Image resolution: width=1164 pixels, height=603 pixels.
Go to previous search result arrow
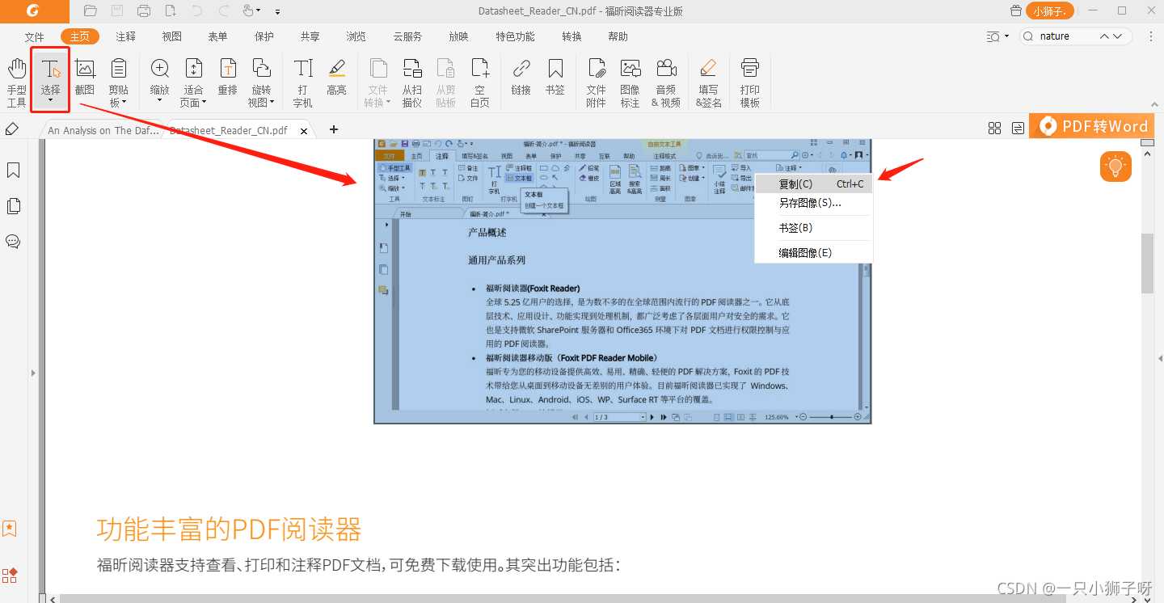pyautogui.click(x=1105, y=36)
